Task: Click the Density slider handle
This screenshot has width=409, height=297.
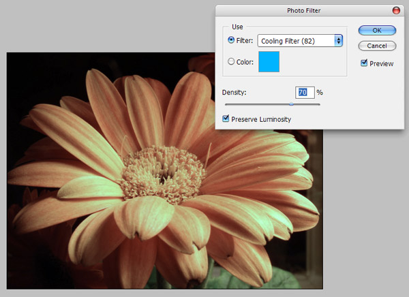Action: [x=292, y=104]
